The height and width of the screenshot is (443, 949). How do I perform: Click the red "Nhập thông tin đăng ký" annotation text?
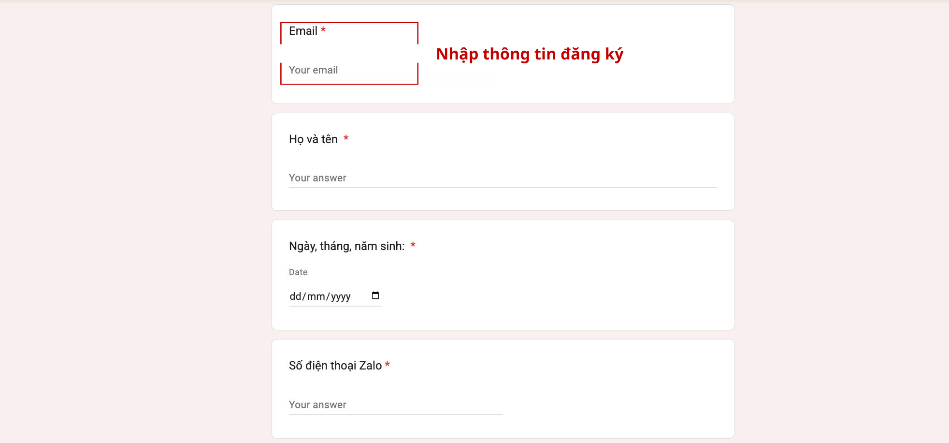coord(530,54)
